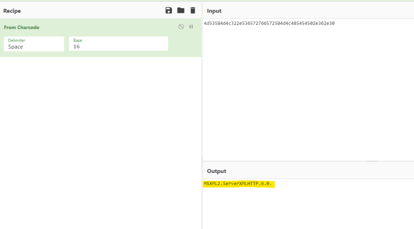Click the Delimiter label text

[17, 41]
